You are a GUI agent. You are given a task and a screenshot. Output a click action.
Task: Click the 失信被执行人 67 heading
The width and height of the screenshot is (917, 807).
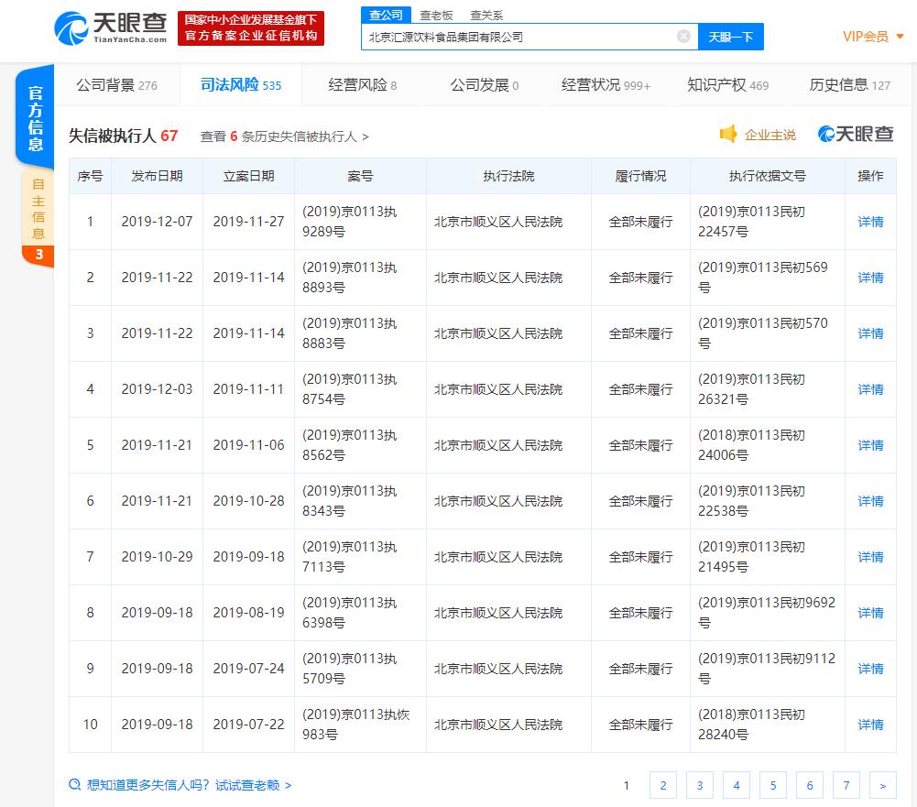(124, 136)
